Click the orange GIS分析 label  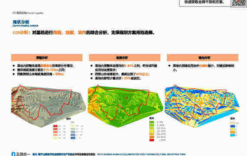pos(21,32)
